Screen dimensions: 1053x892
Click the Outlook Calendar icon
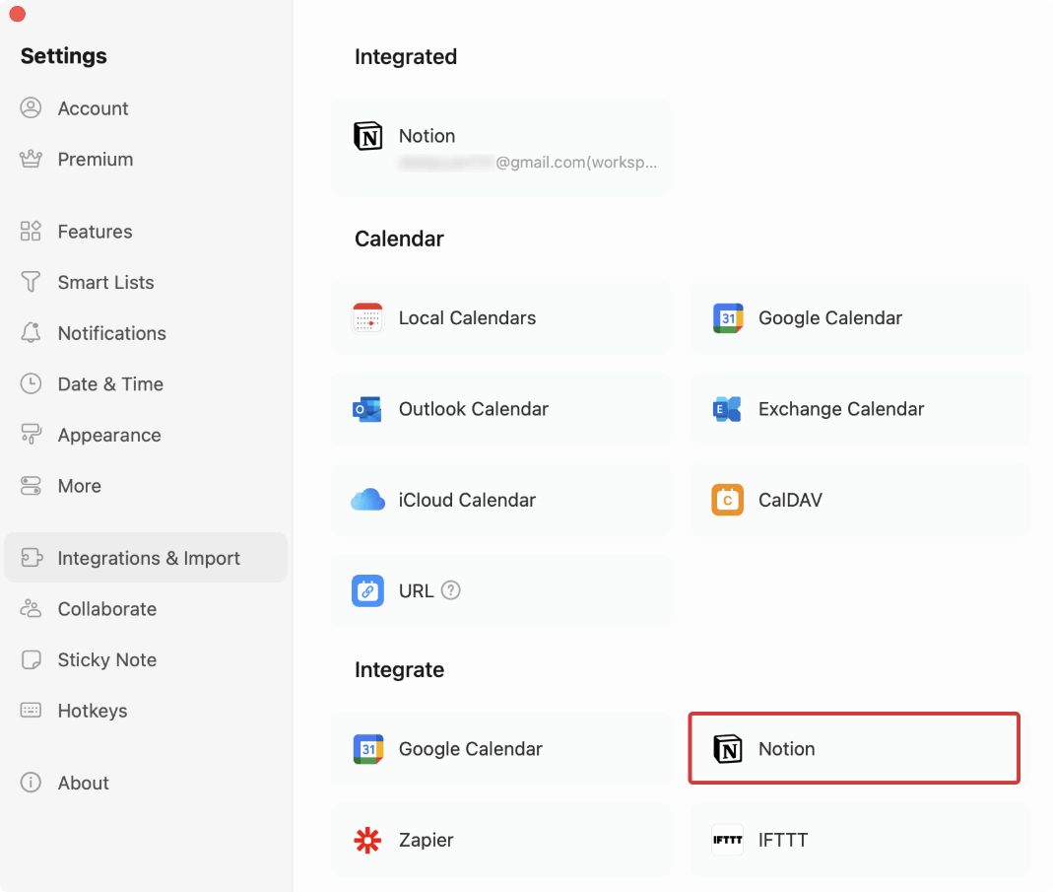tap(367, 409)
